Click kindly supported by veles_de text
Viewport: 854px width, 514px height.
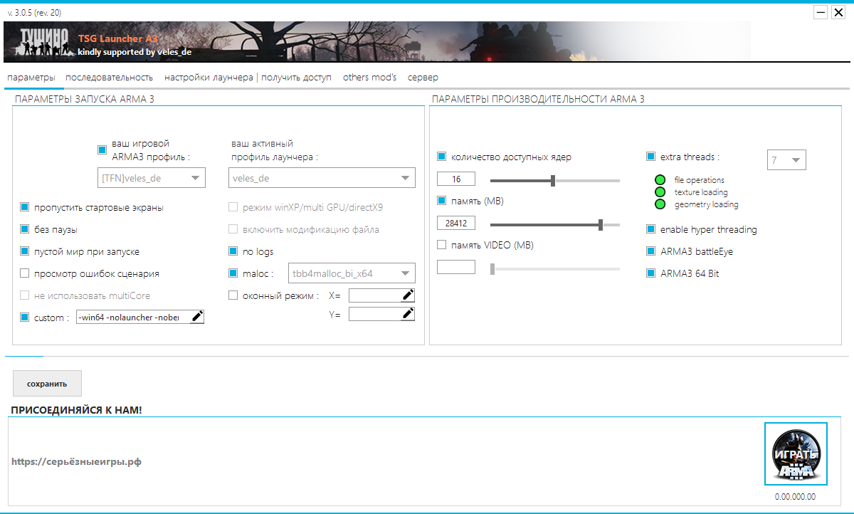135,52
